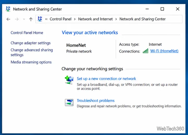The image size is (188, 135).
Task: Click the Change your networking settings heading
Action: [x=92, y=69]
